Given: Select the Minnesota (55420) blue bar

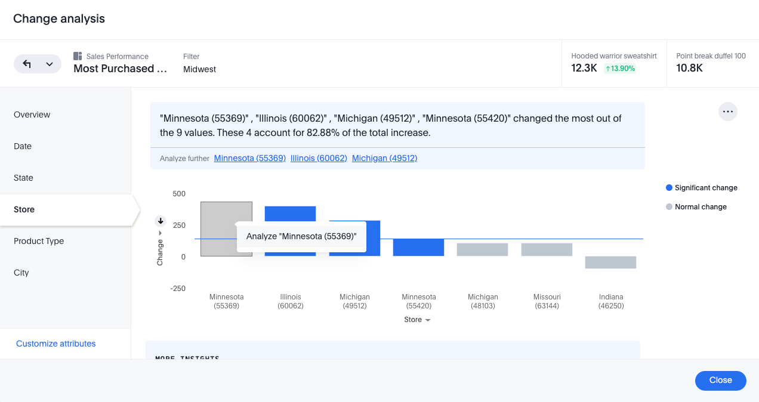Looking at the screenshot, I should pos(418,248).
